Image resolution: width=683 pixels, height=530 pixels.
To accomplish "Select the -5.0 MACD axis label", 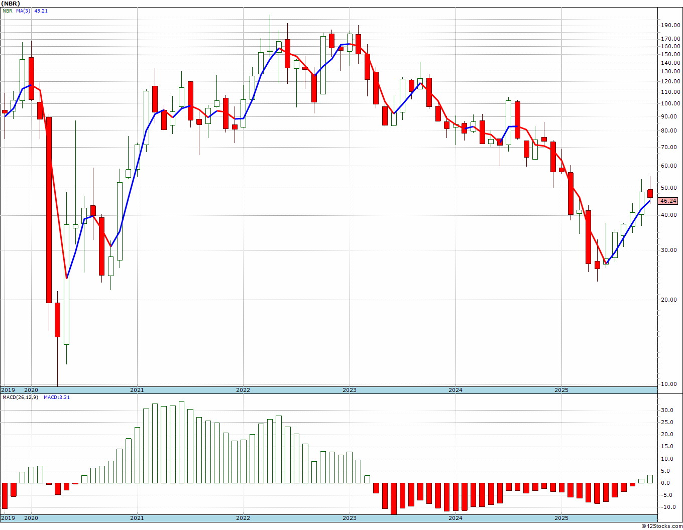I will tap(667, 495).
